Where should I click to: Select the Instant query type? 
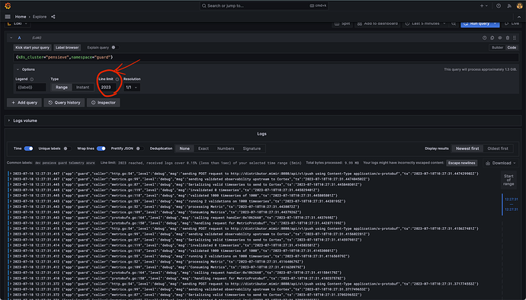coord(82,87)
